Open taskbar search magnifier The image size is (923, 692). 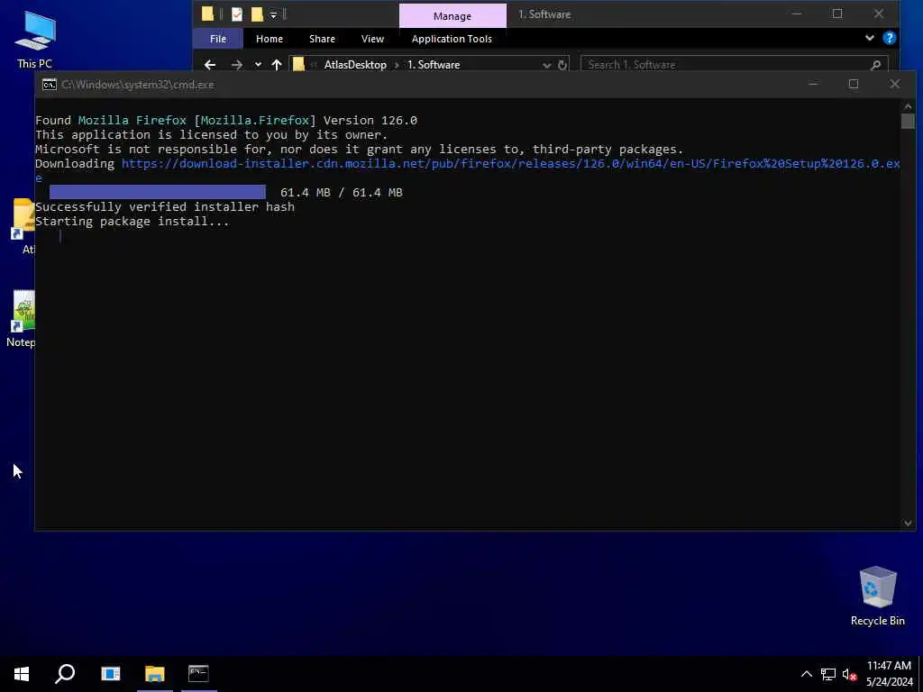coord(65,674)
